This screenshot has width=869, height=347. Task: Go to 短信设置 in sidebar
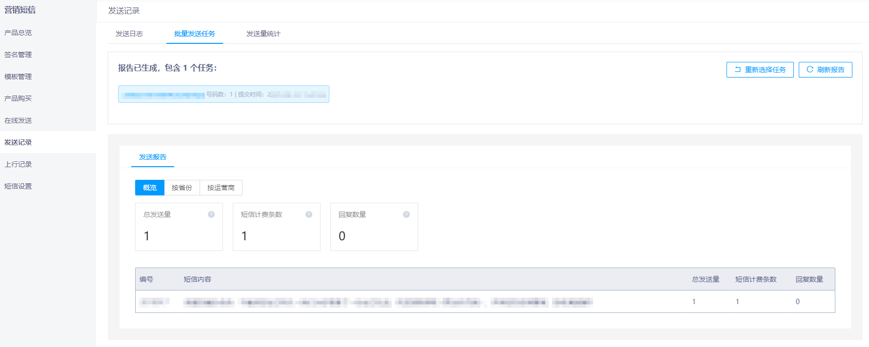coord(18,186)
